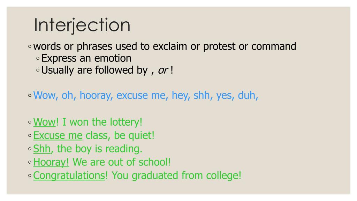Screen dimensions: 357x201
Task: Click the bullet marker before blue Wow list
Action: [30, 96]
